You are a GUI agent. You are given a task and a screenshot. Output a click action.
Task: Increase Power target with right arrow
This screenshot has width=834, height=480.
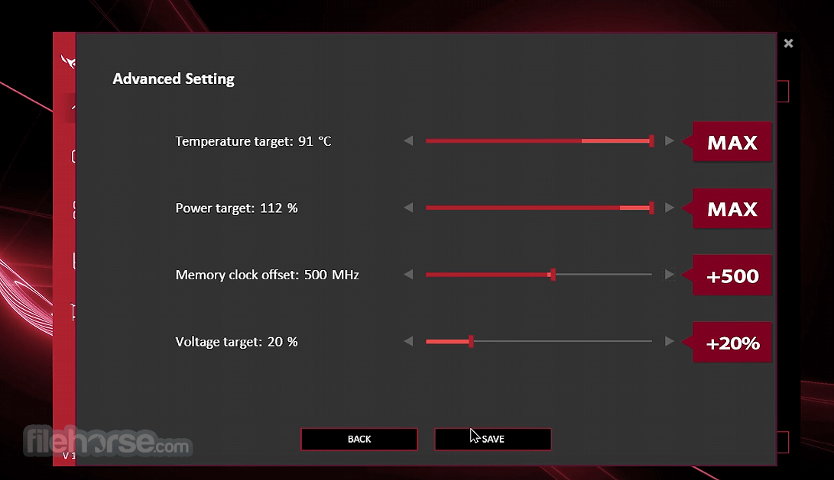coord(669,208)
